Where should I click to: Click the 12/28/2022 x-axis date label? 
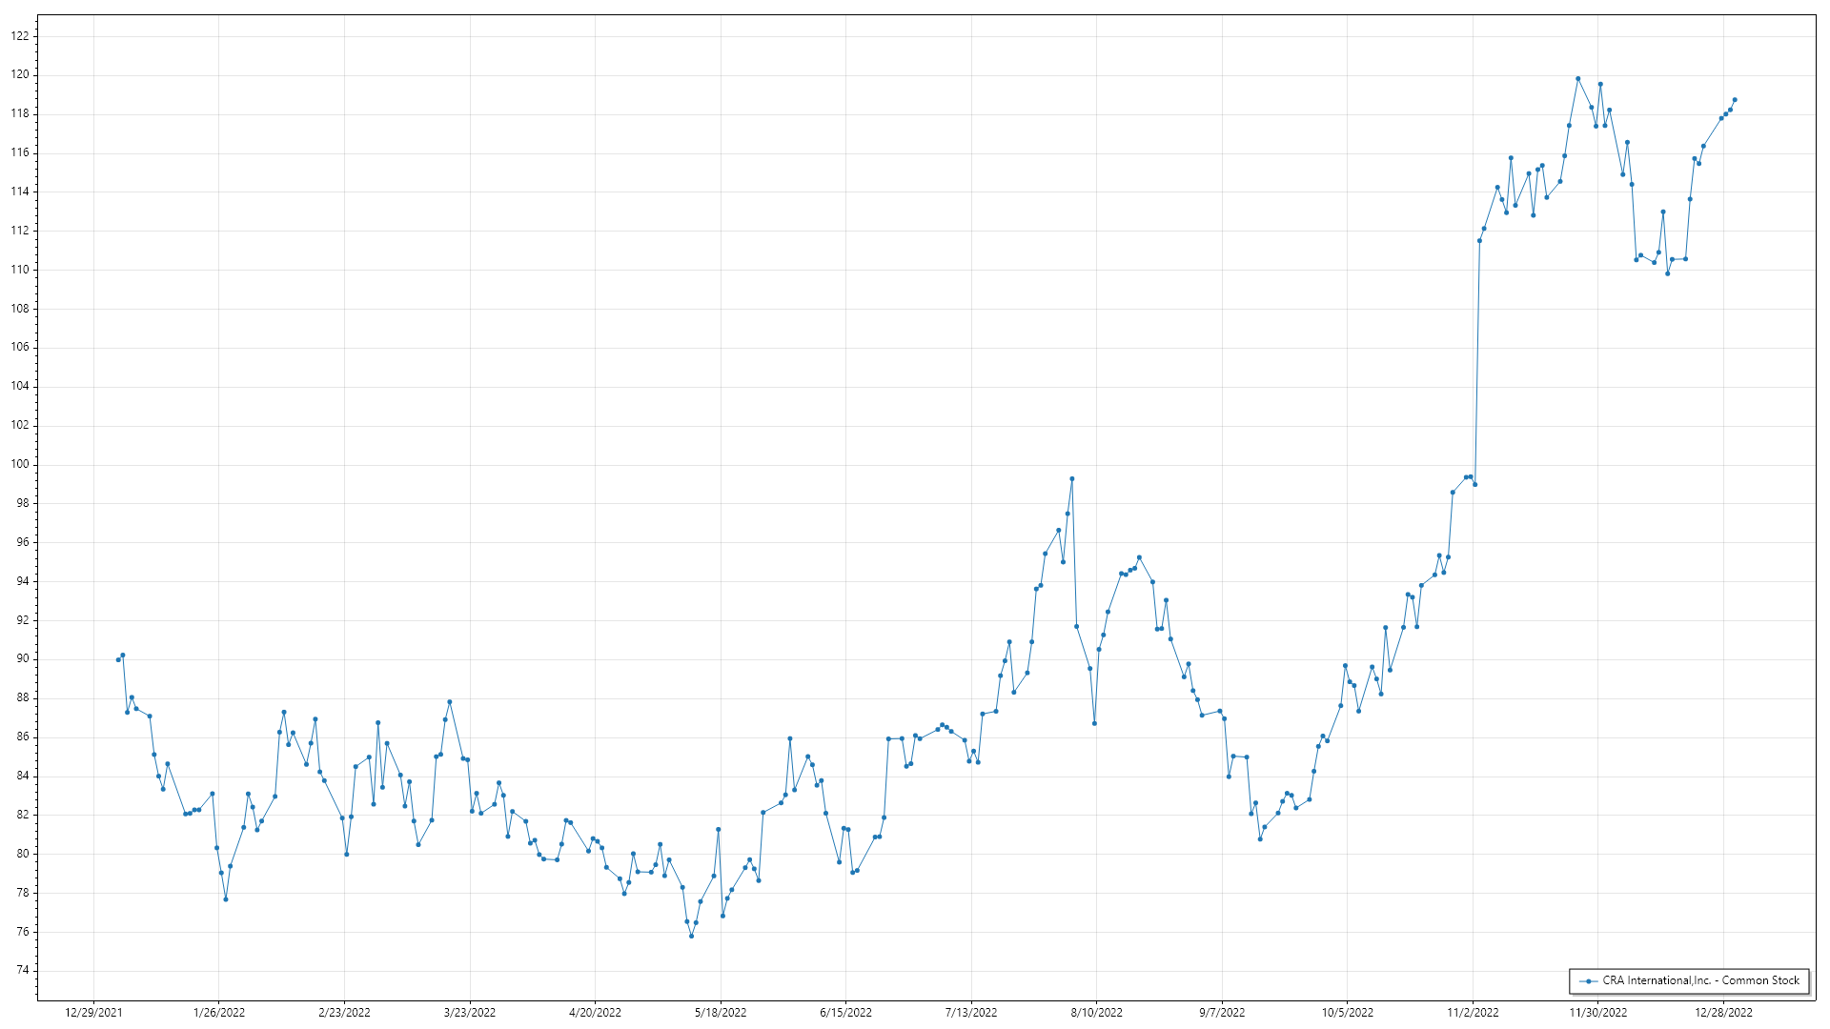click(x=1723, y=1013)
